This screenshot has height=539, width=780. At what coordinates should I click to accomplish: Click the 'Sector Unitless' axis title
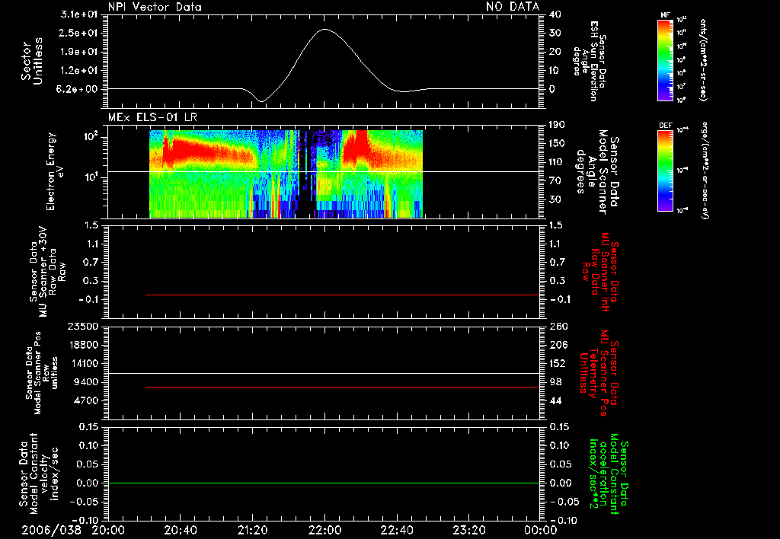(x=32, y=61)
